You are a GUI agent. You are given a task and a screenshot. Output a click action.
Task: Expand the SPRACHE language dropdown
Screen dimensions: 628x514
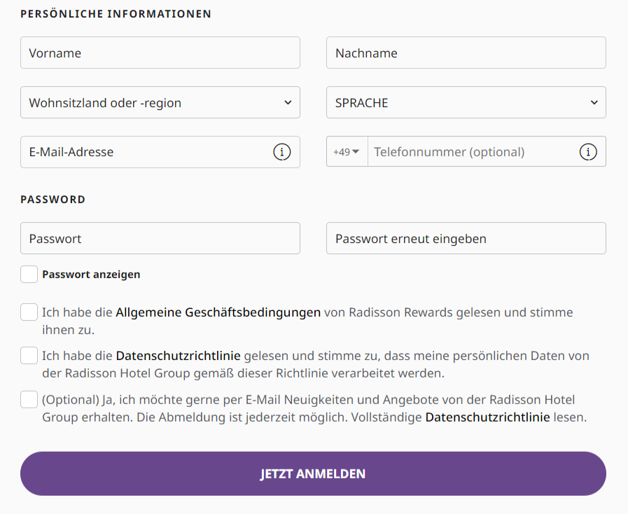[x=466, y=103]
